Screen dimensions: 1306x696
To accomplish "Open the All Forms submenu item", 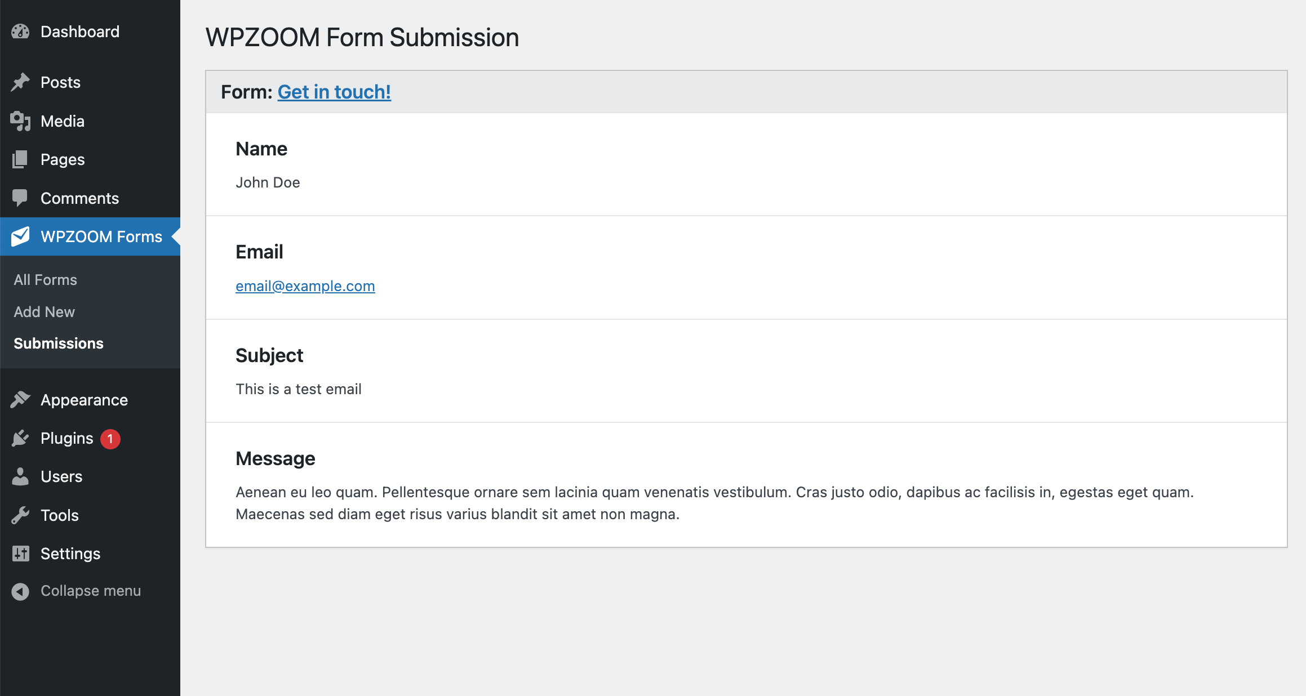I will [45, 280].
